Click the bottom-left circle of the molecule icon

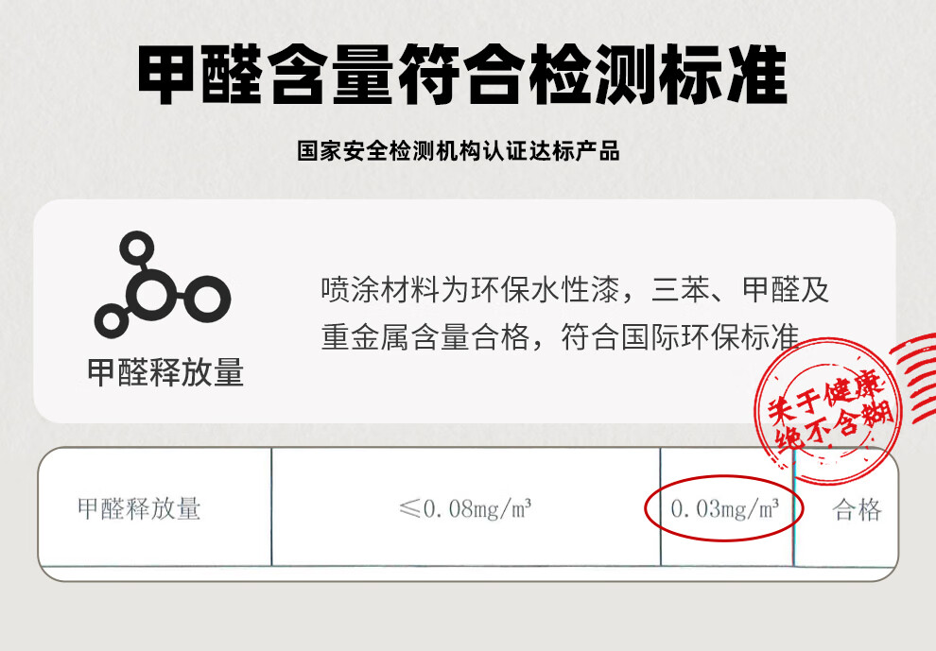point(112,321)
